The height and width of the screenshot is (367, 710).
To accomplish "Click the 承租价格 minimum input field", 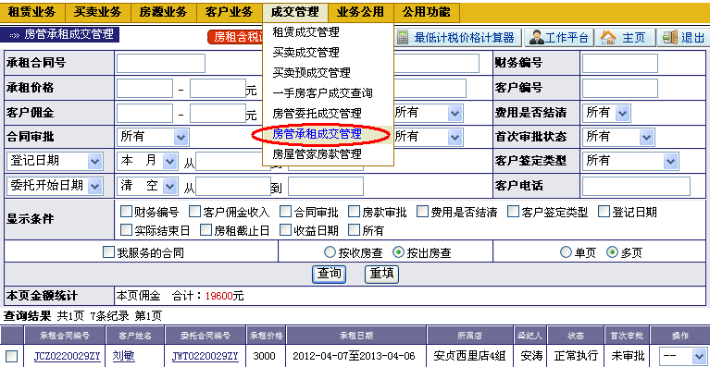I will click(144, 89).
